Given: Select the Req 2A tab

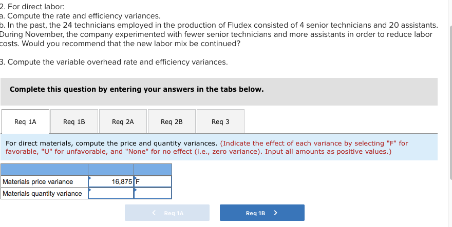Looking at the screenshot, I should (123, 121).
